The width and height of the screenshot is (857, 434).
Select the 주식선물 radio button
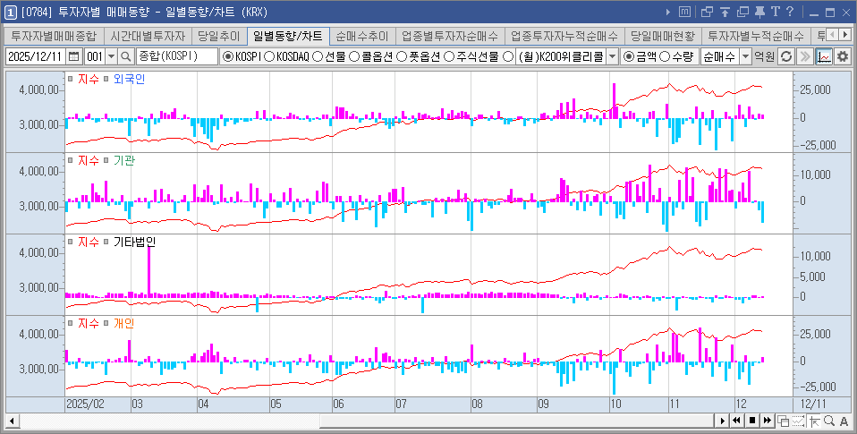(449, 56)
